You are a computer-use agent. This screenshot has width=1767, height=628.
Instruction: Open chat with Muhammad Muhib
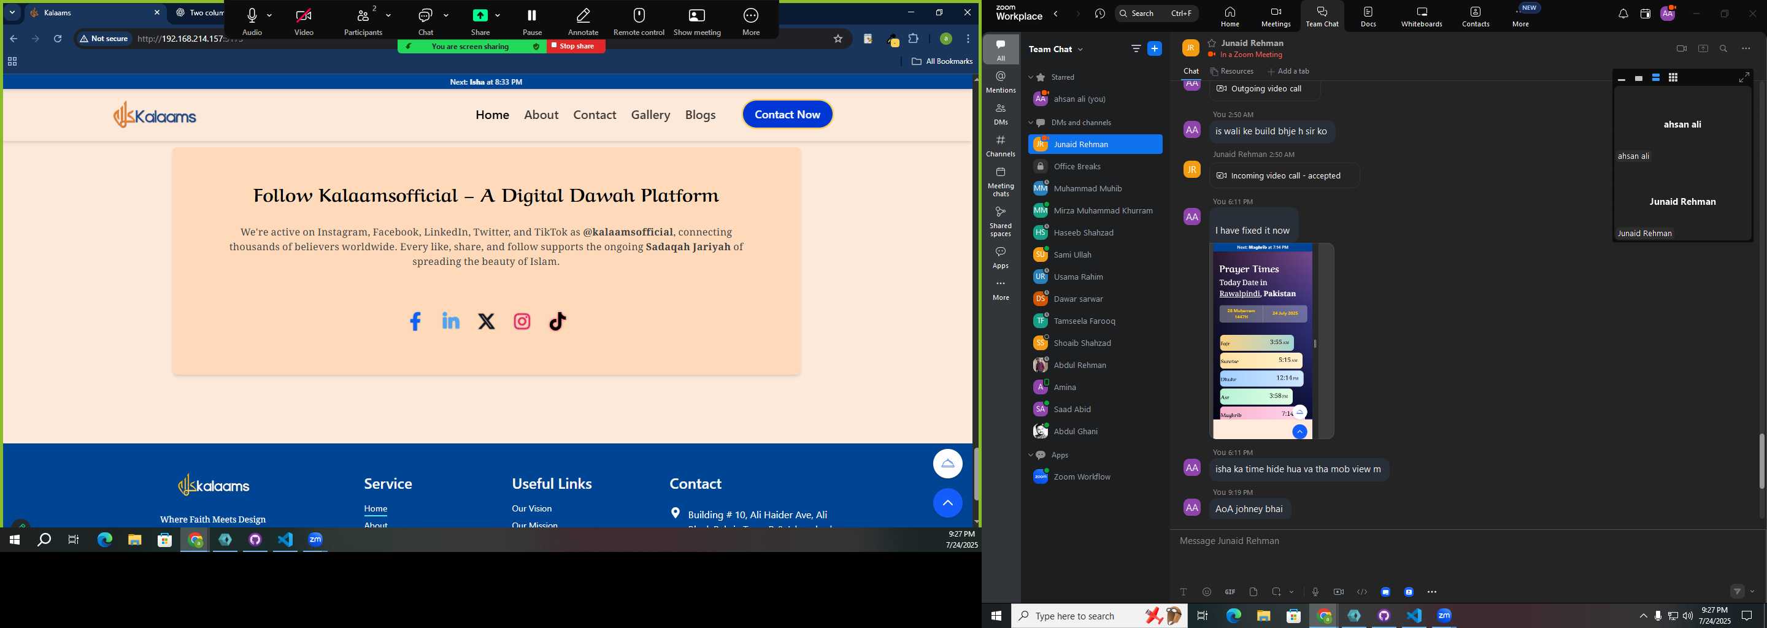pyautogui.click(x=1095, y=188)
